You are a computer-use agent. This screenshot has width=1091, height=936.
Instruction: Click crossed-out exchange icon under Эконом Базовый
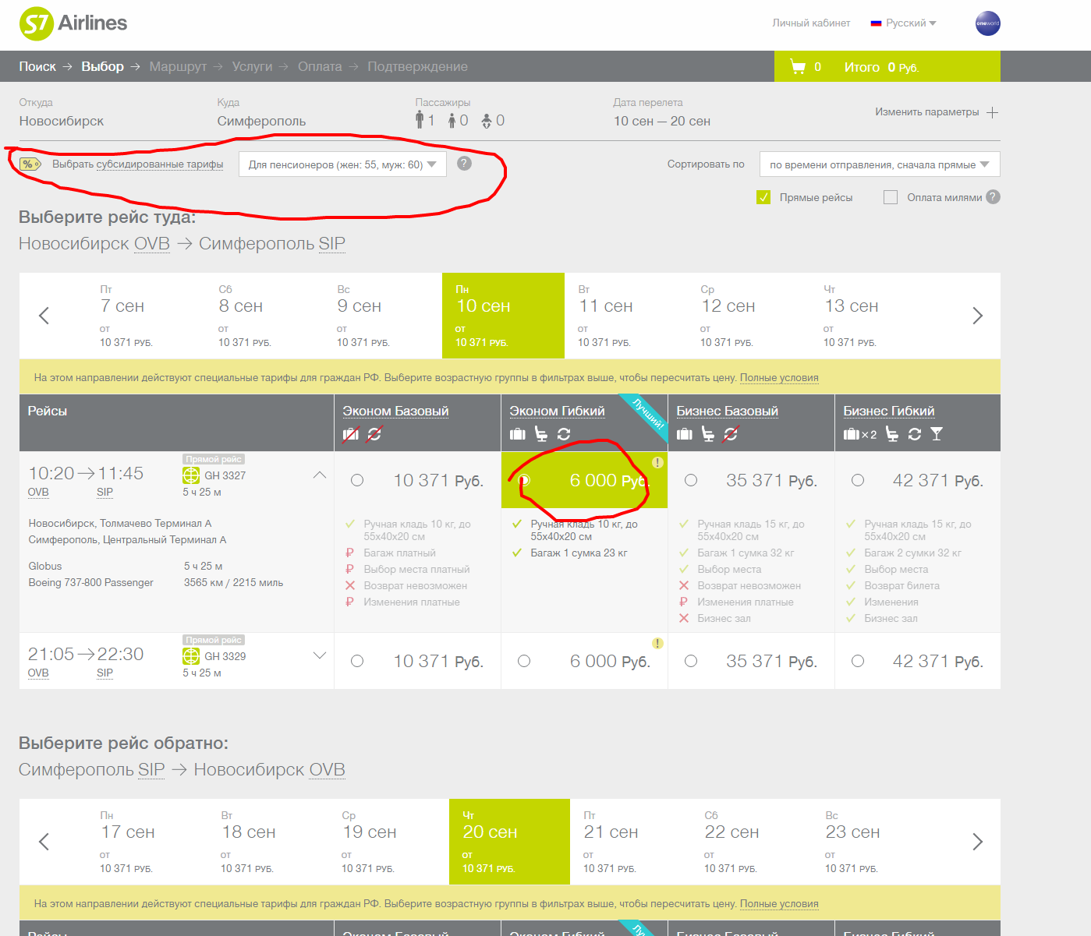tap(374, 434)
